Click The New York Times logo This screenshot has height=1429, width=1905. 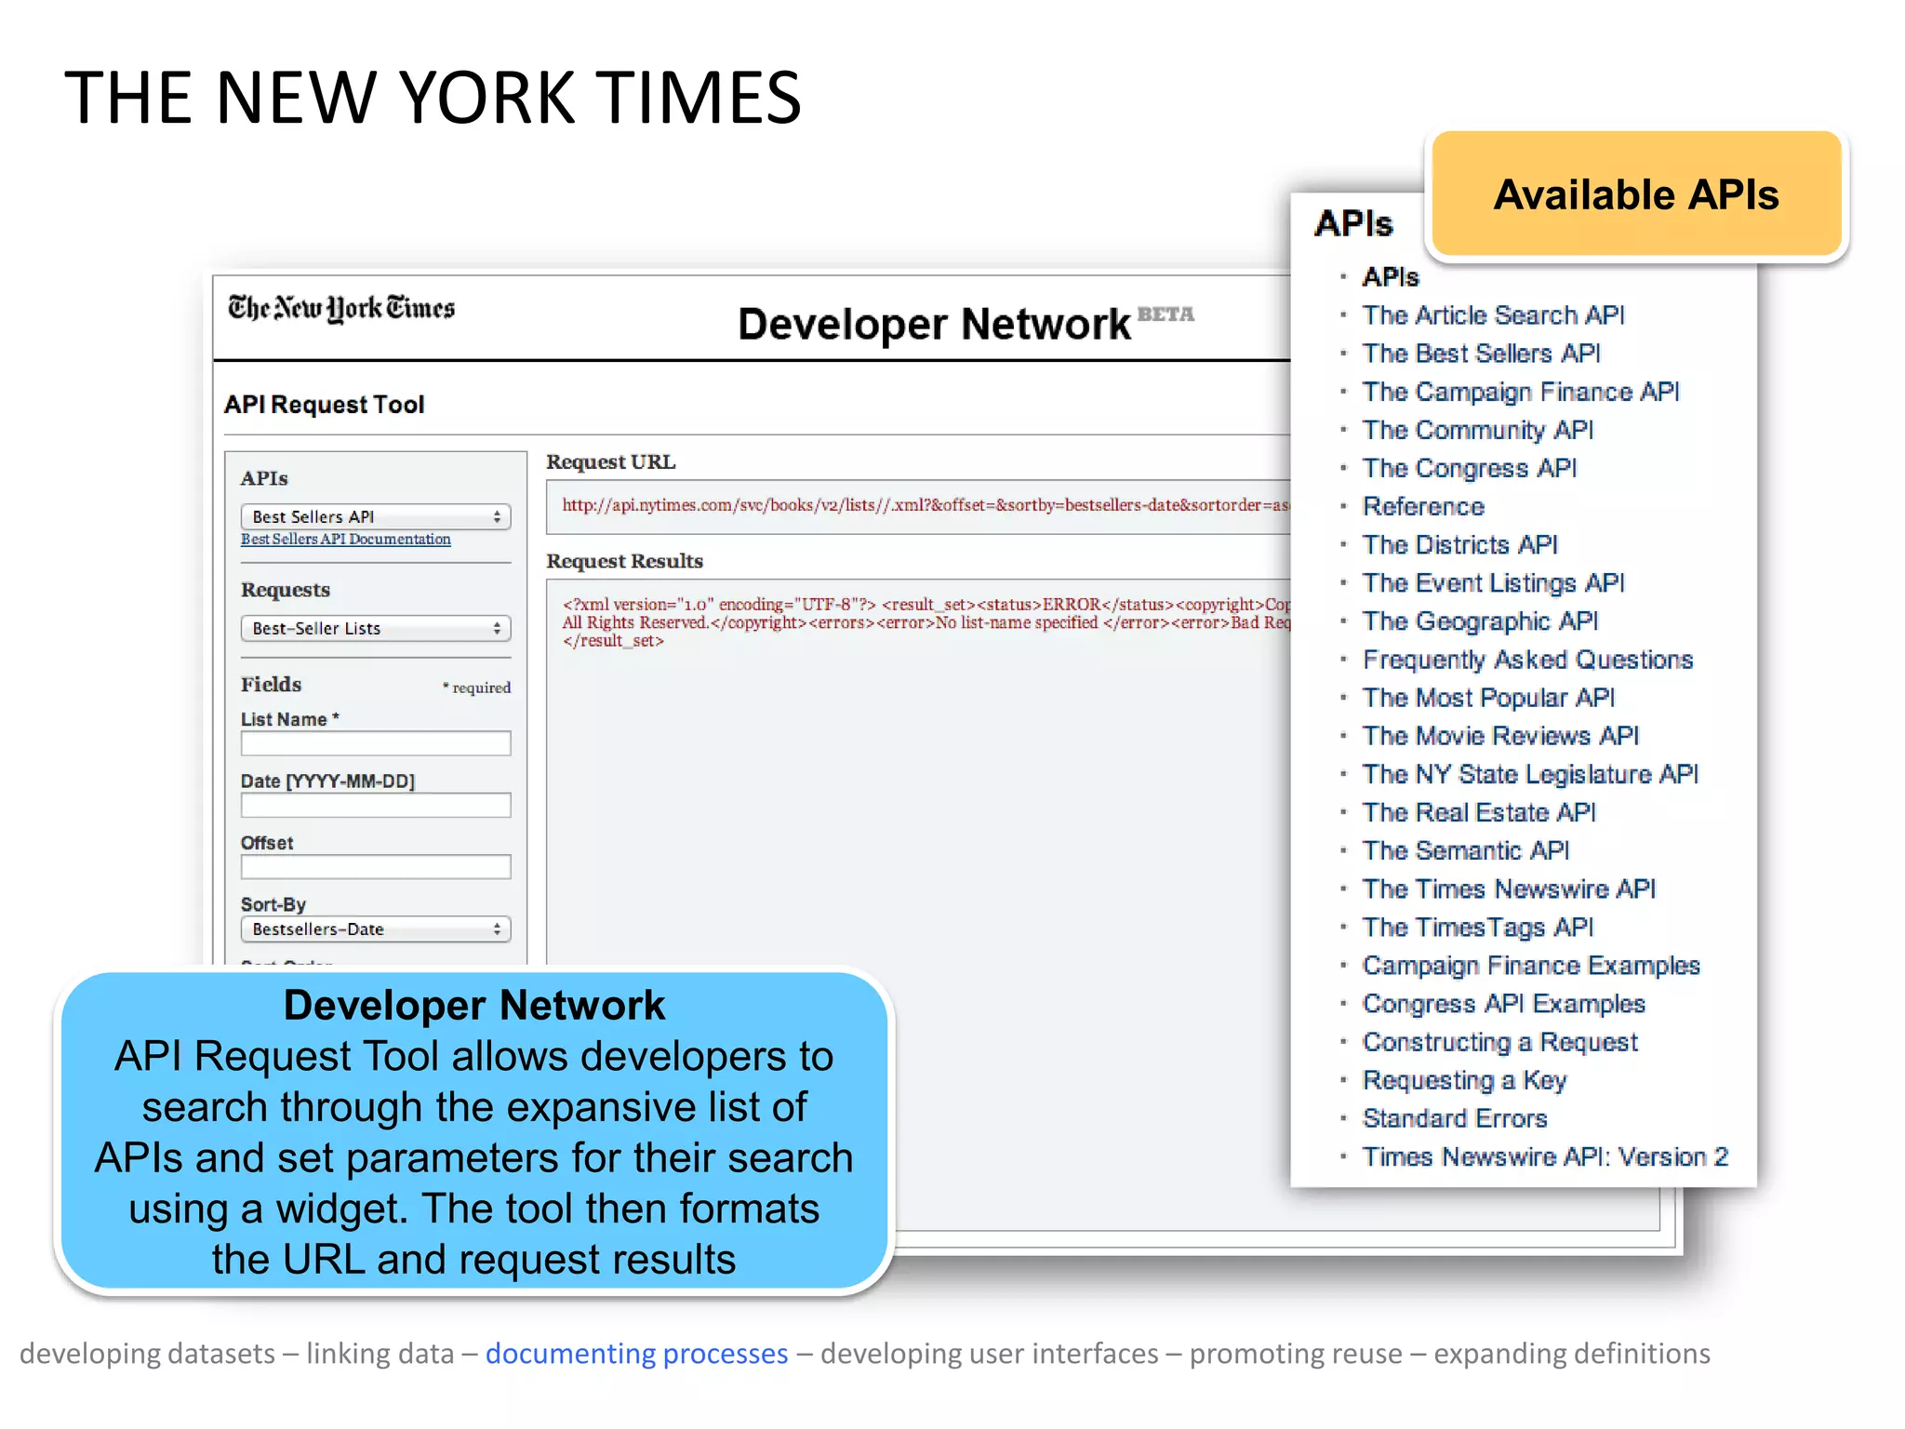click(341, 308)
